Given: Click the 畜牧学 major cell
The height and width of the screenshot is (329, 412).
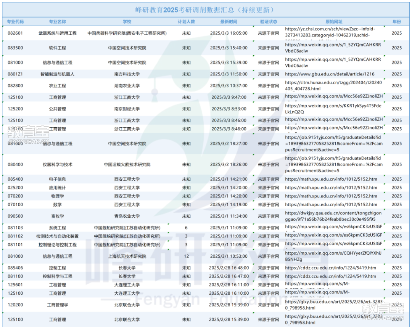Looking at the screenshot, I should tap(57, 216).
